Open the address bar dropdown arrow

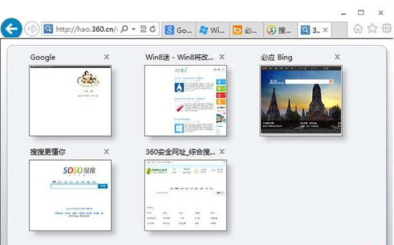(x=134, y=29)
